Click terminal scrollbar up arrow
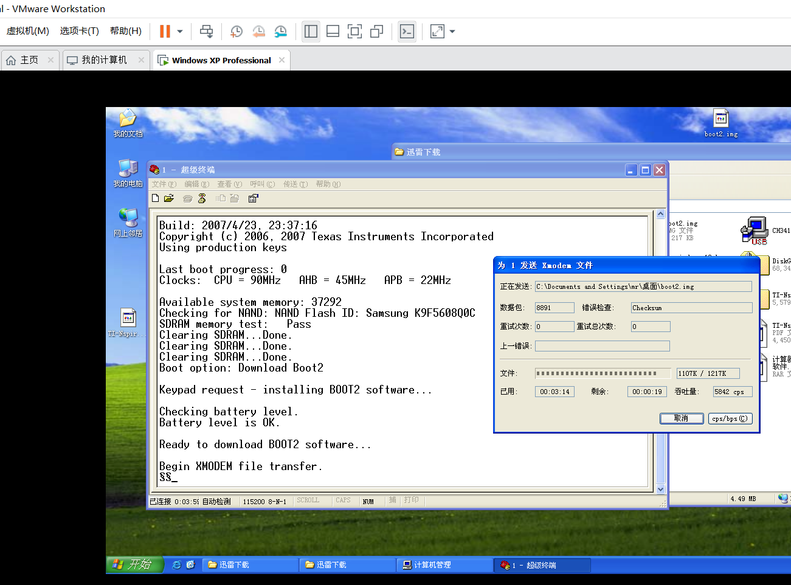The height and width of the screenshot is (585, 791). tap(661, 215)
